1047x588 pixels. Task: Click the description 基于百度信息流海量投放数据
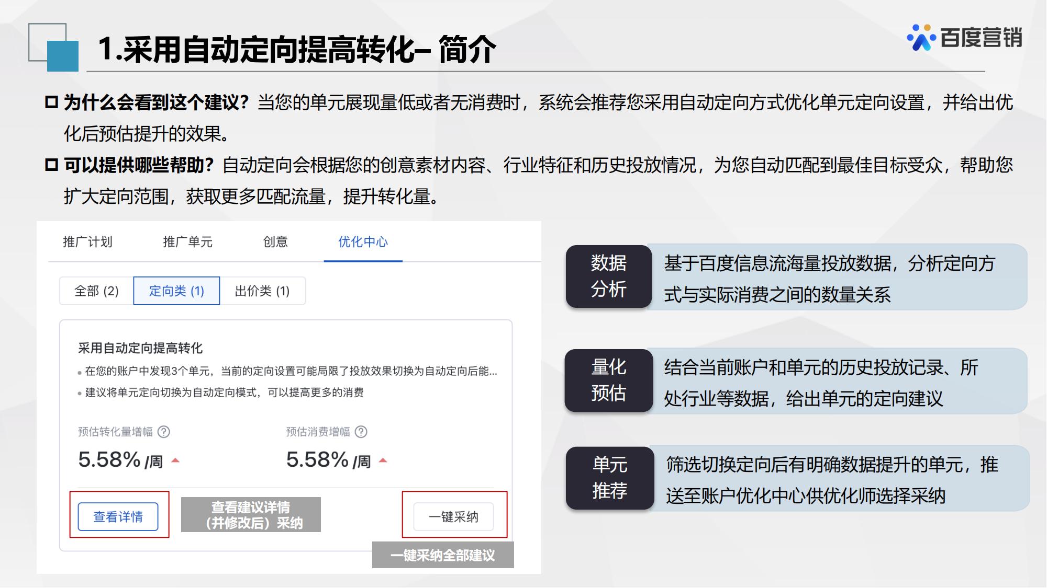pyautogui.click(x=777, y=263)
